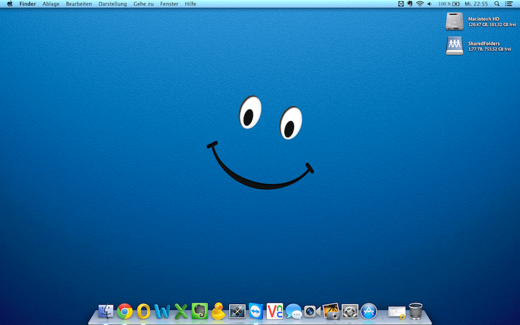Click the volume speaker icon in menu bar
520x325 pixels.
tap(430, 4)
